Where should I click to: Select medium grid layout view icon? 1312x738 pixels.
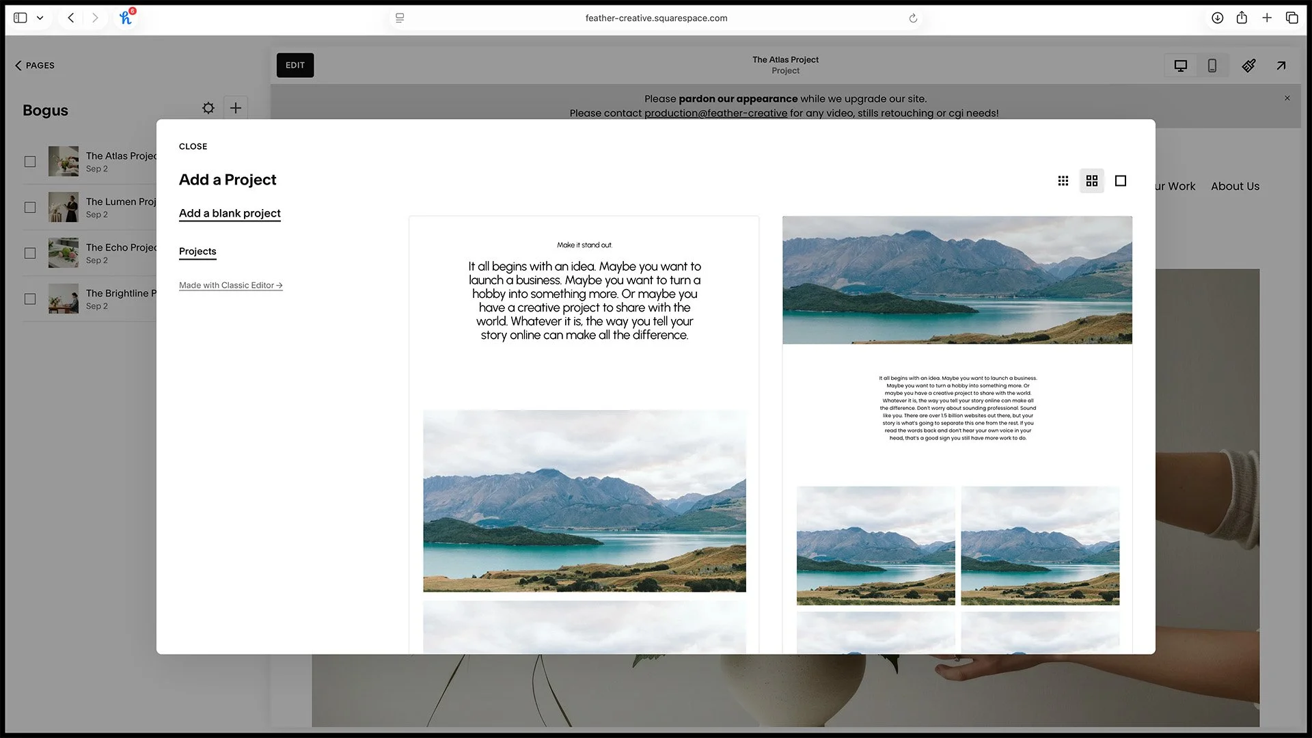point(1092,181)
